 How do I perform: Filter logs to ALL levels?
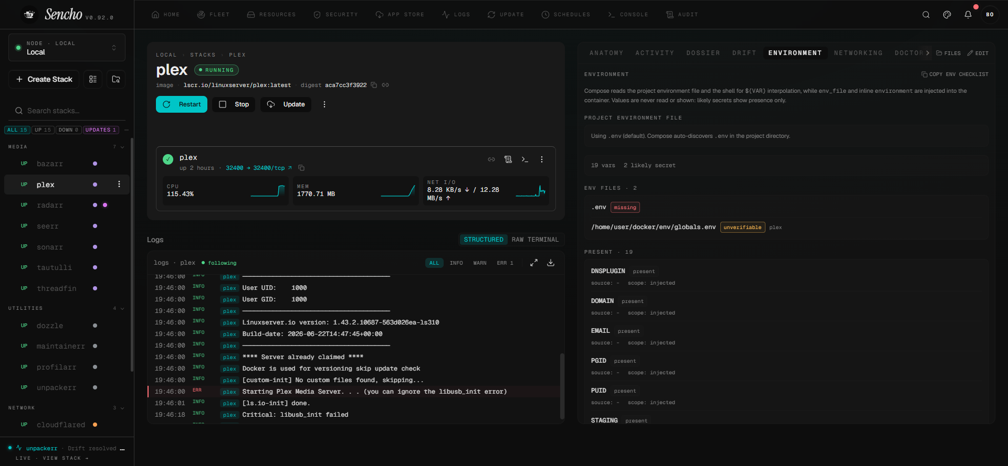(434, 263)
